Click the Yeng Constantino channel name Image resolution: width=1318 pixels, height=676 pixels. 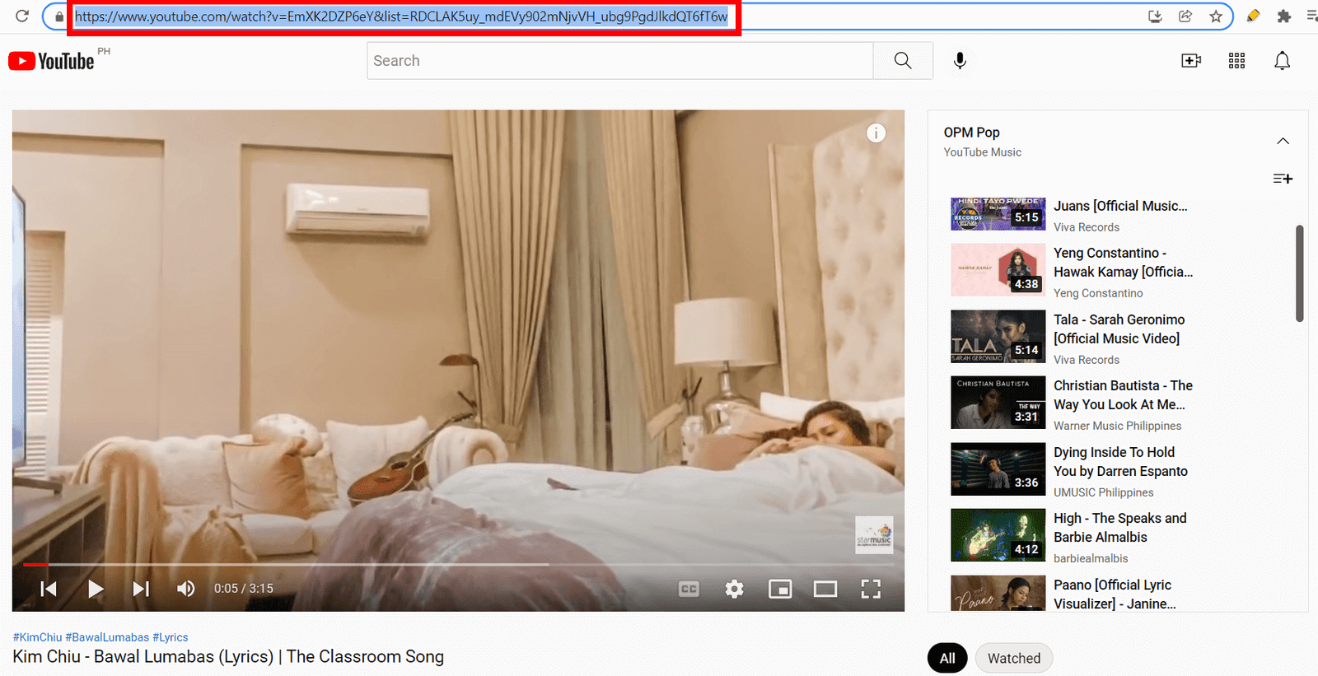1098,293
